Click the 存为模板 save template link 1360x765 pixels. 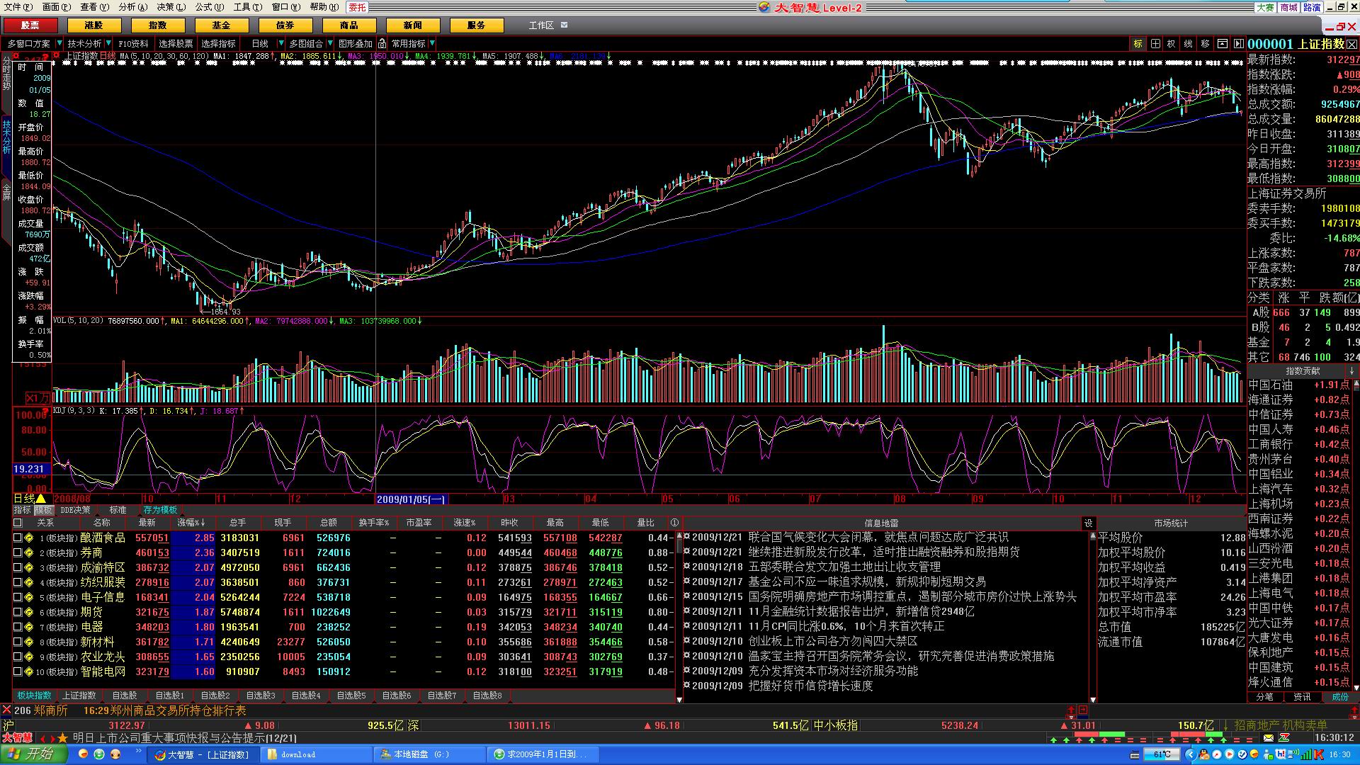[161, 510]
